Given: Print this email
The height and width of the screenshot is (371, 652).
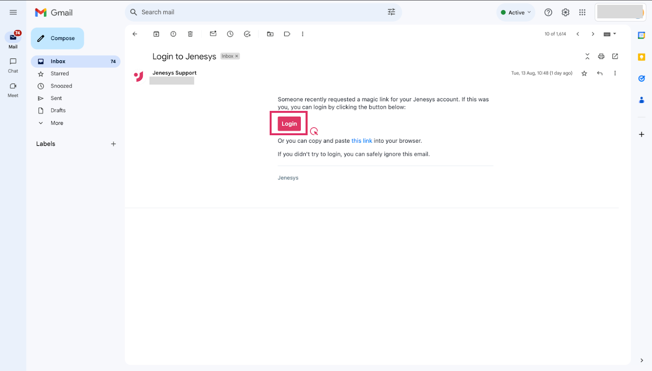Looking at the screenshot, I should (x=601, y=57).
